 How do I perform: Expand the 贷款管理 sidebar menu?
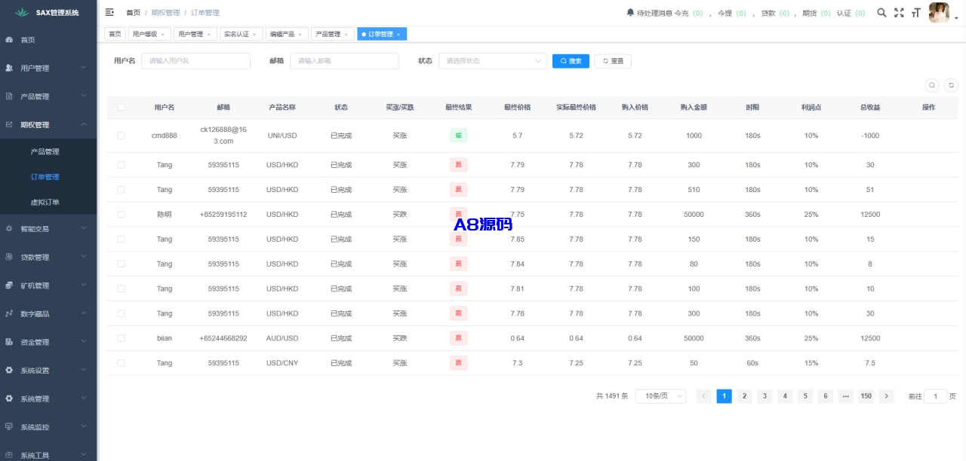[48, 257]
